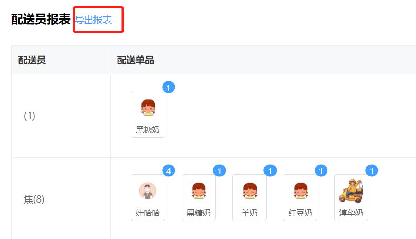Select the courier cell labeled 焦(8)
Screen dimensions: 416x239
tap(61, 199)
